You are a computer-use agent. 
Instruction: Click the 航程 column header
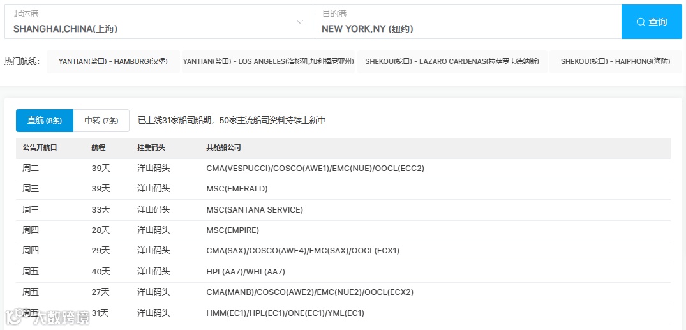coord(99,148)
